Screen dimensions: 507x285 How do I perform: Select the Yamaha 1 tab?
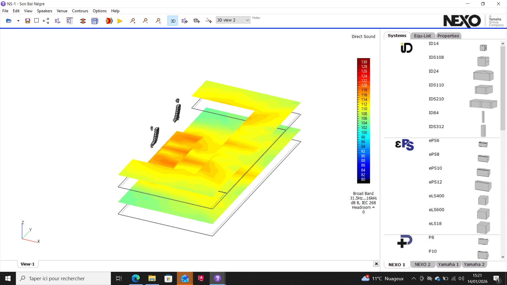(448, 264)
